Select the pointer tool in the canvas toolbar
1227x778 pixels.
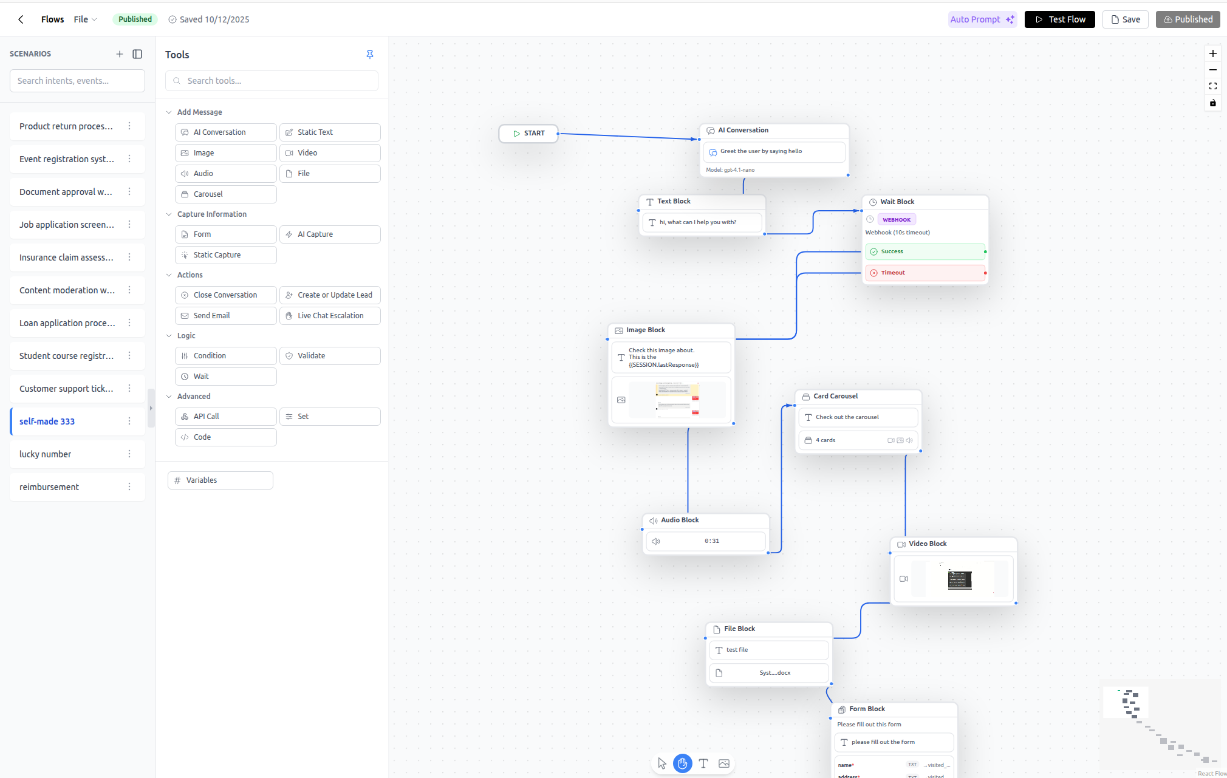(x=662, y=763)
